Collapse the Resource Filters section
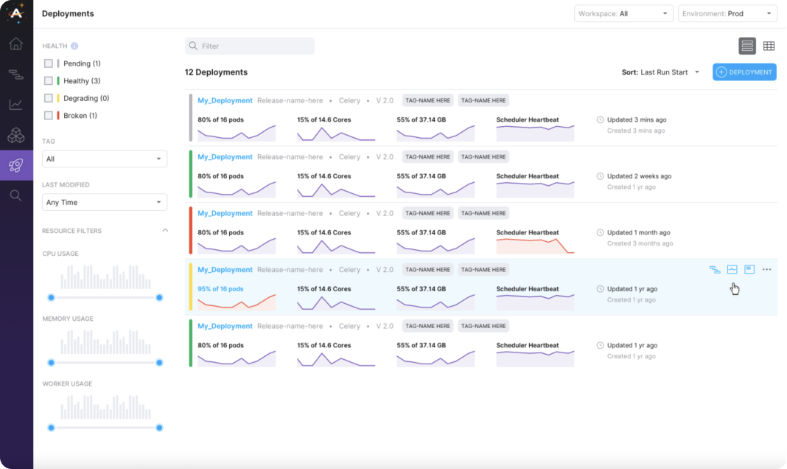 165,230
